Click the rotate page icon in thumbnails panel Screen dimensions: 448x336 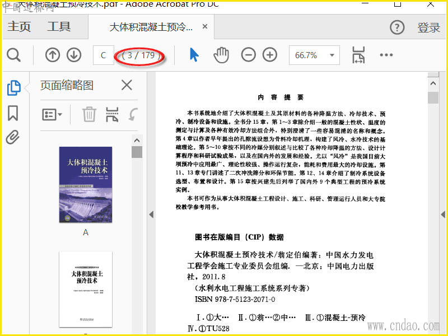click(x=133, y=115)
